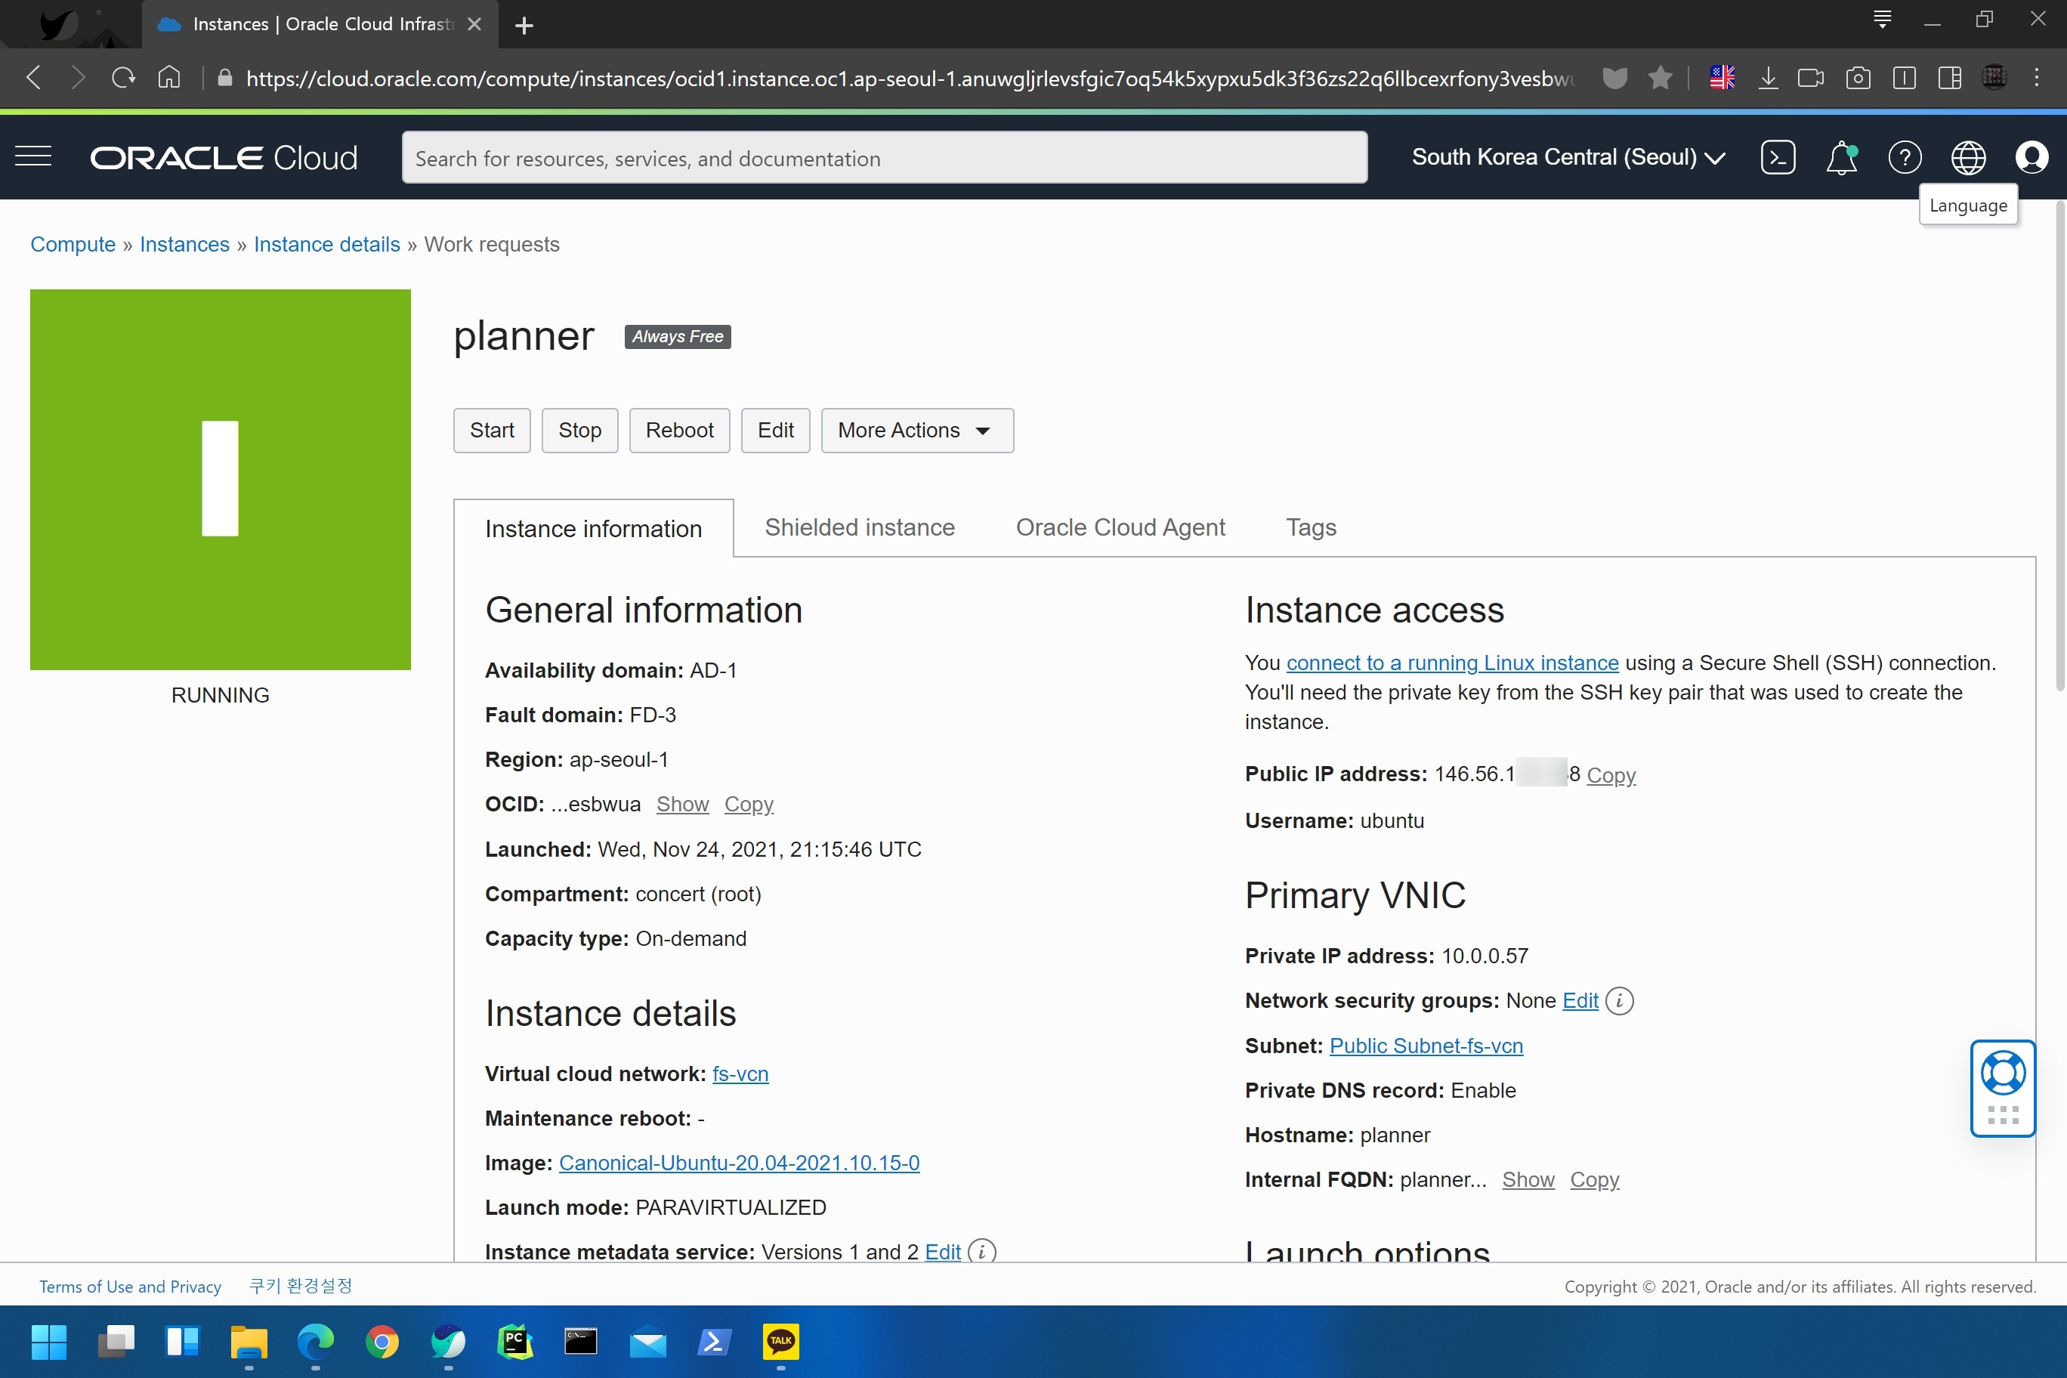Open the Cloud Shell developer tools icon
2067x1378 pixels.
(x=1777, y=158)
